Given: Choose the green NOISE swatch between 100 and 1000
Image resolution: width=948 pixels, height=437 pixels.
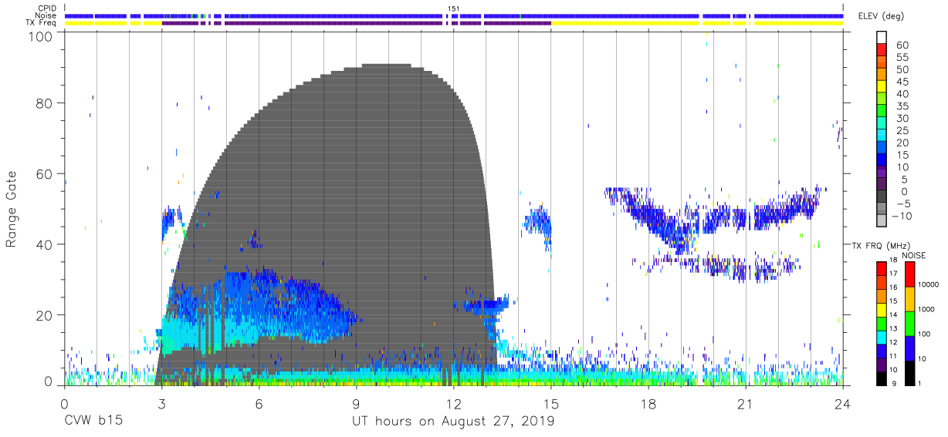Looking at the screenshot, I should 909,323.
